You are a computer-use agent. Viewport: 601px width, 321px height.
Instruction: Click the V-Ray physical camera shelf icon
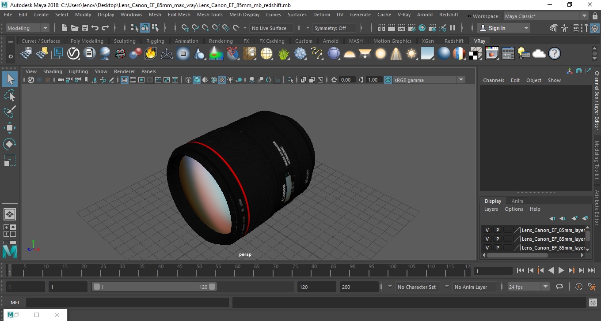pos(120,54)
